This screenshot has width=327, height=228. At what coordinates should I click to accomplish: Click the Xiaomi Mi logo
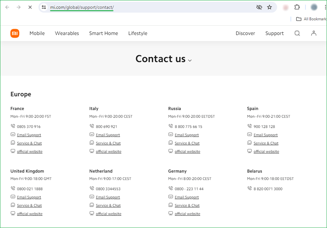(x=15, y=34)
